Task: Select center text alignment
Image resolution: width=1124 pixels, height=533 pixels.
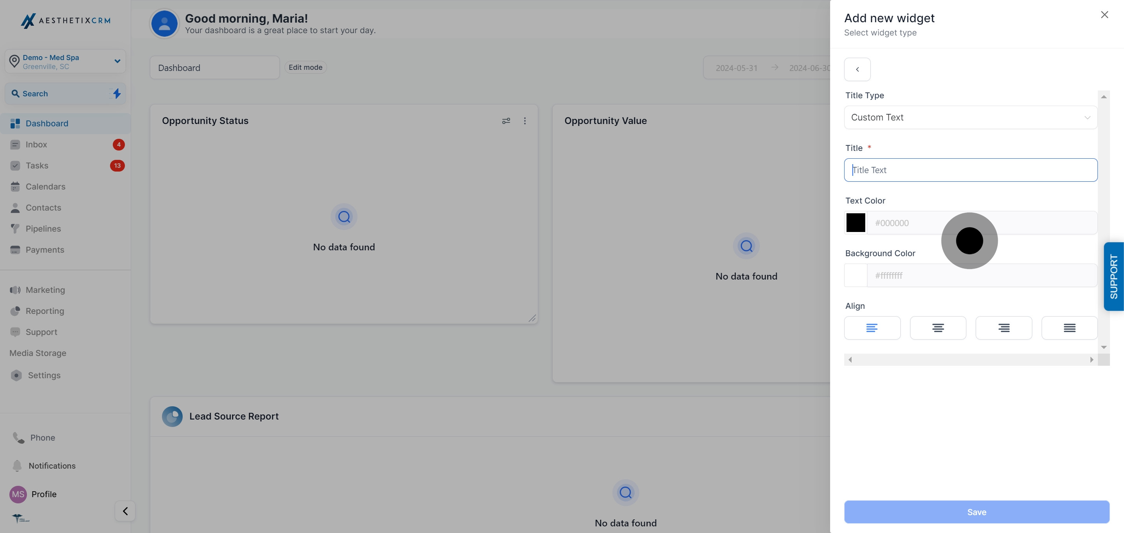Action: pyautogui.click(x=938, y=328)
